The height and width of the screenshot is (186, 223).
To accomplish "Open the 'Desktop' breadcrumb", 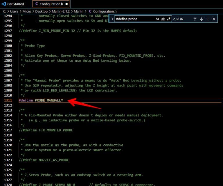I will pyautogui.click(x=42, y=11).
